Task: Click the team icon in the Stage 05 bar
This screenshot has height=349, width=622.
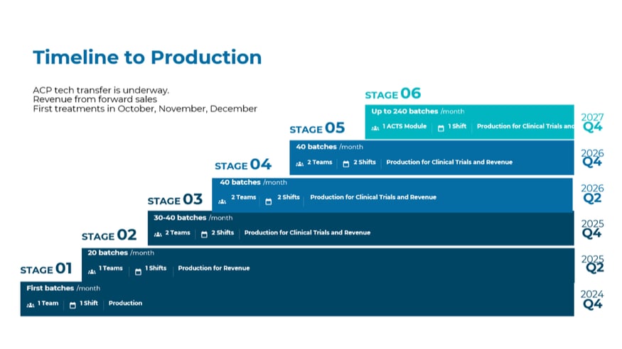Action: coord(299,164)
